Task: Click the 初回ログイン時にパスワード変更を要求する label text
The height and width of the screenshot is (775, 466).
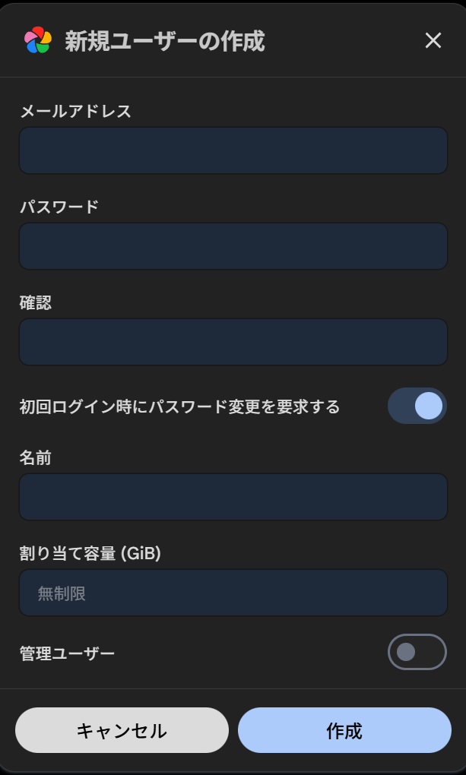Action: tap(179, 406)
